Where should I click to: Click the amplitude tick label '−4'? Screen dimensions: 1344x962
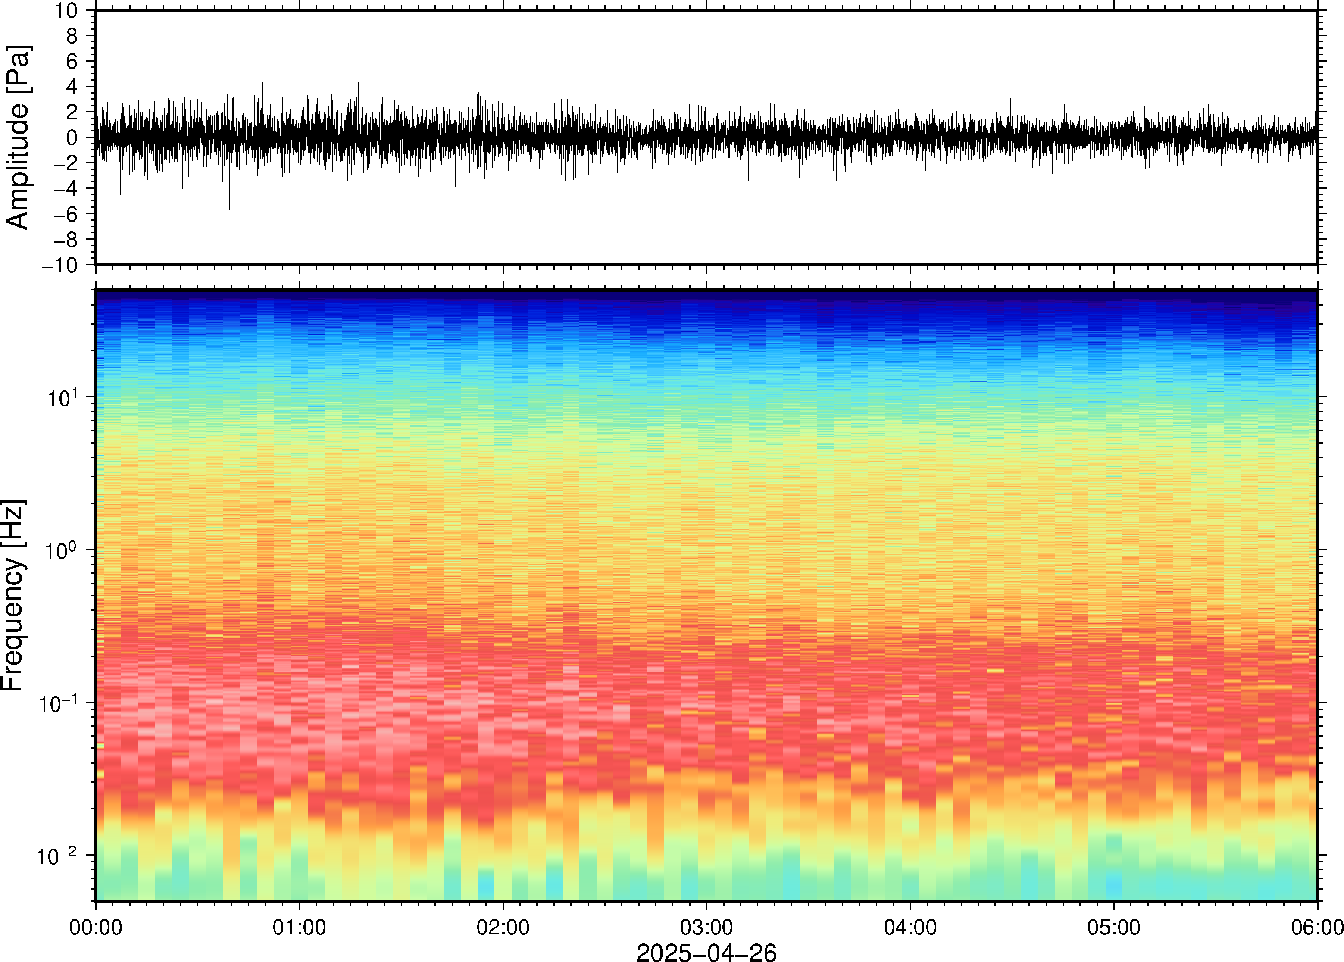tap(66, 189)
